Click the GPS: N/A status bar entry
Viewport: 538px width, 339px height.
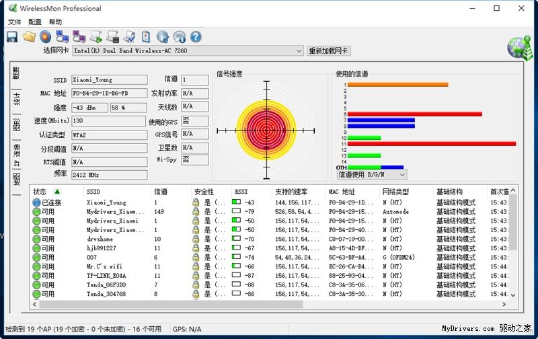point(187,329)
